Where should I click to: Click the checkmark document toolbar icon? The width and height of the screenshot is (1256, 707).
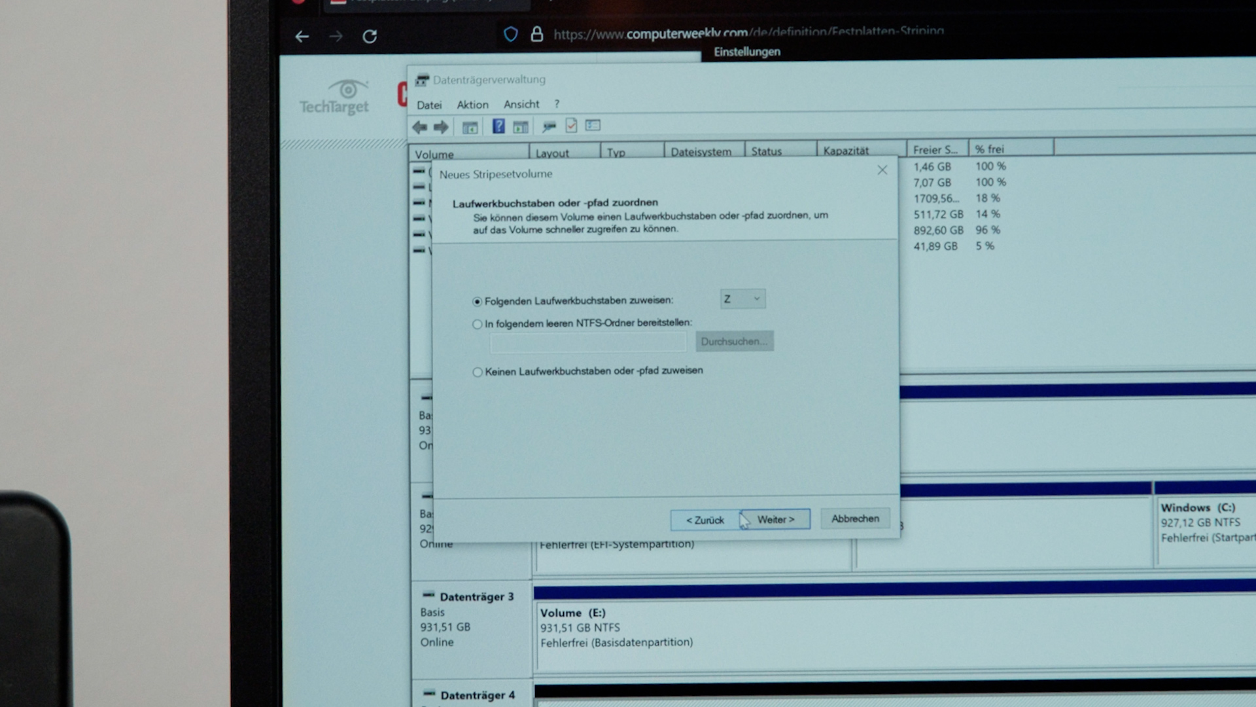(571, 125)
